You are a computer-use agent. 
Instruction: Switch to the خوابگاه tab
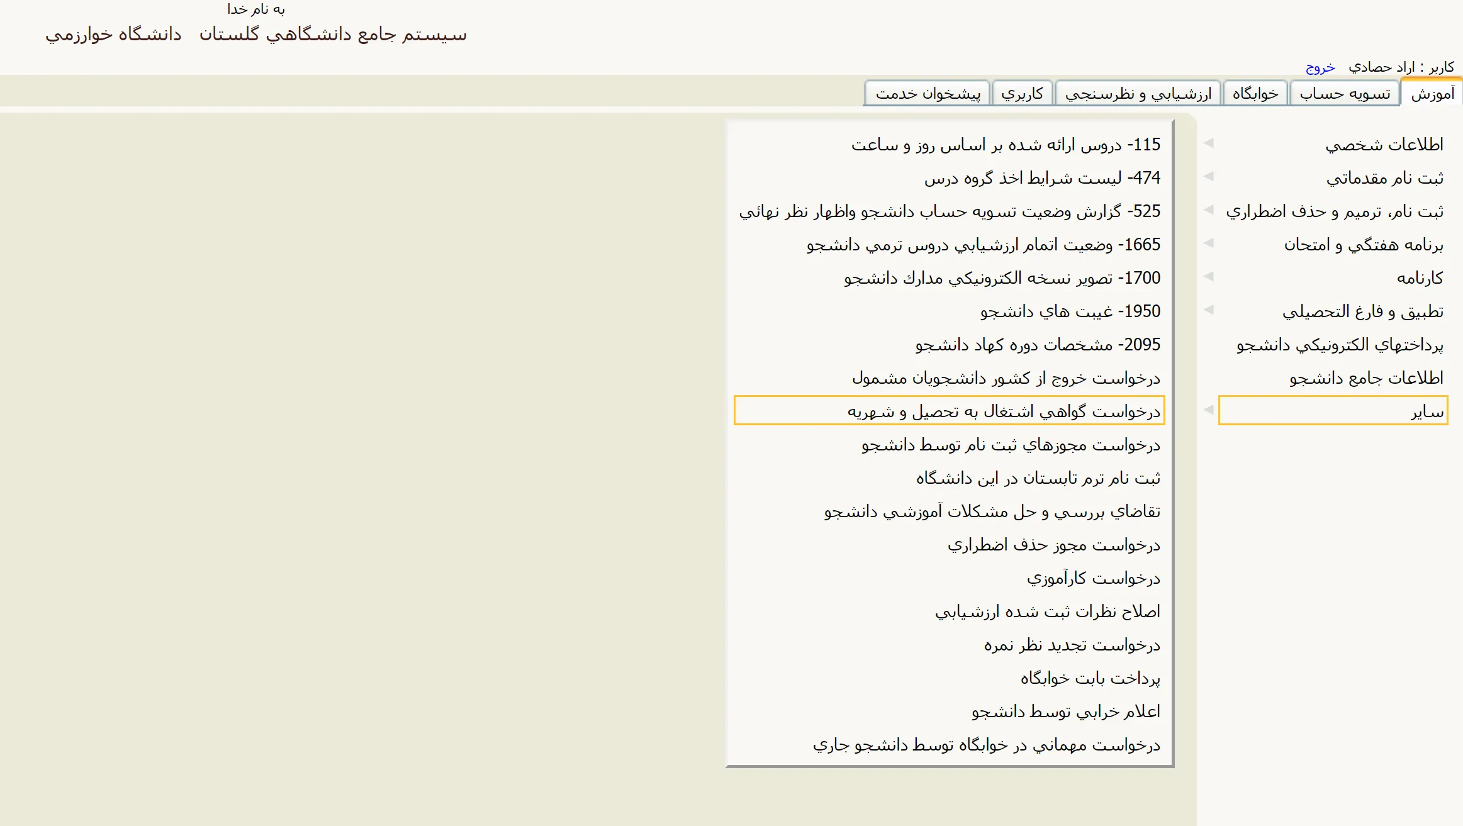[1255, 94]
